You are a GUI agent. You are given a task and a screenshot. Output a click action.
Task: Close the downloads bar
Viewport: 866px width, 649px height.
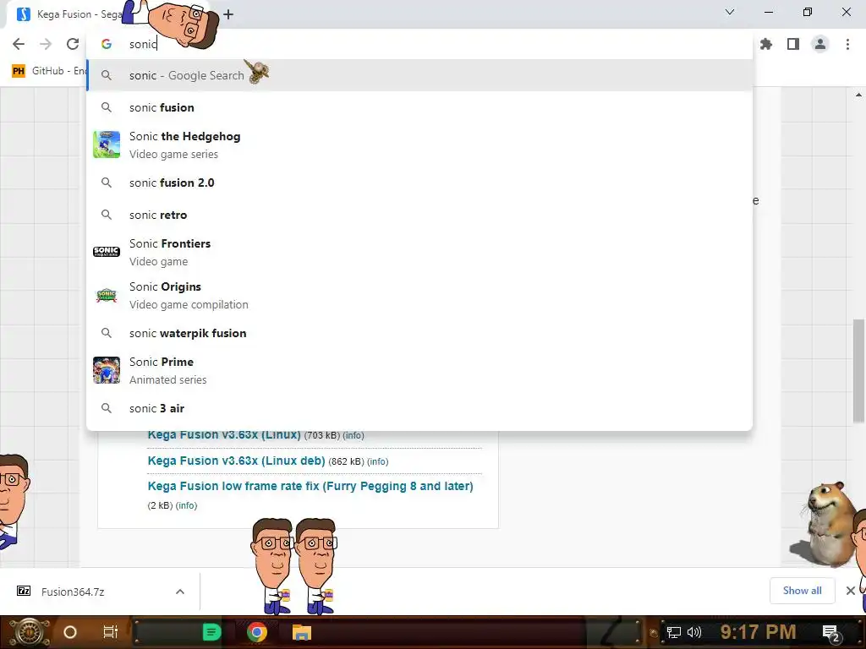tap(851, 591)
